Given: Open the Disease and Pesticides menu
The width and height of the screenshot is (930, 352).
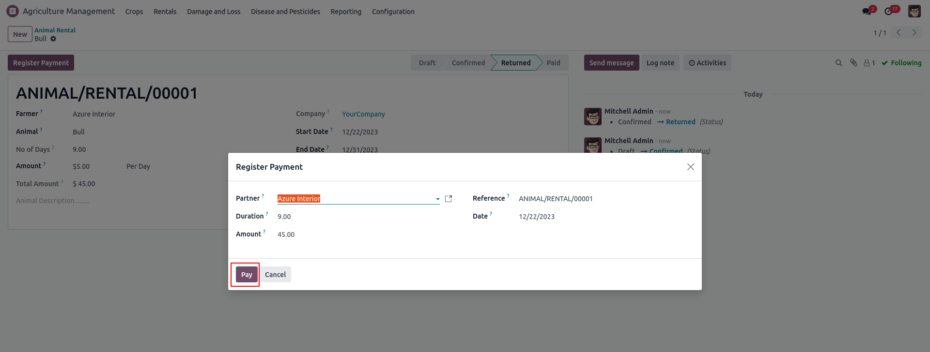Looking at the screenshot, I should coord(285,12).
